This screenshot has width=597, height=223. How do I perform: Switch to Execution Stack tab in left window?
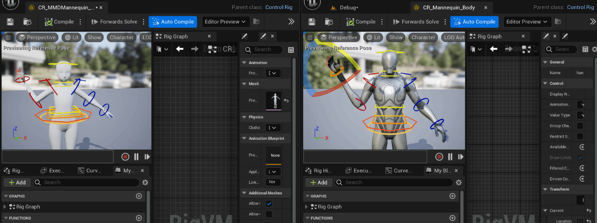(x=52, y=171)
